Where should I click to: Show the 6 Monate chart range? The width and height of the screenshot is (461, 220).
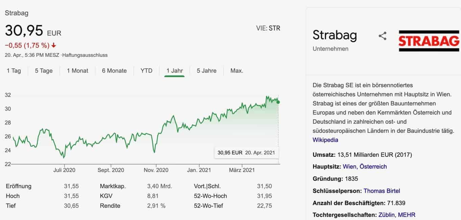pos(114,71)
